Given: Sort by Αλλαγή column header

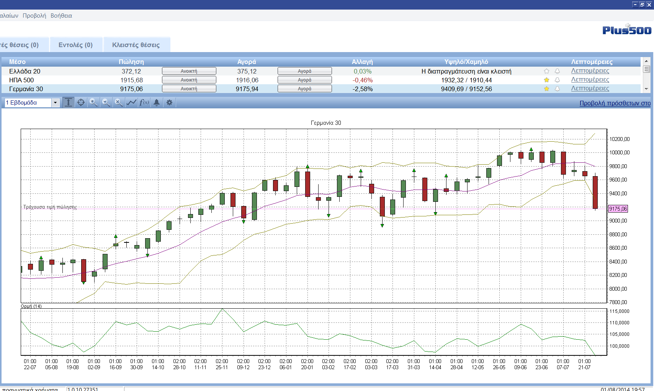Looking at the screenshot, I should click(x=362, y=62).
